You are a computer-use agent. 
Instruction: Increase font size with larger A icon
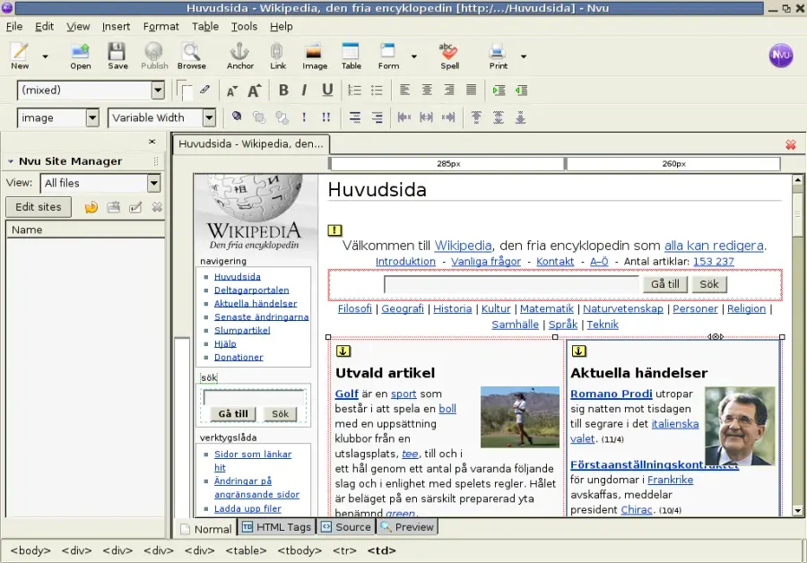pos(255,91)
